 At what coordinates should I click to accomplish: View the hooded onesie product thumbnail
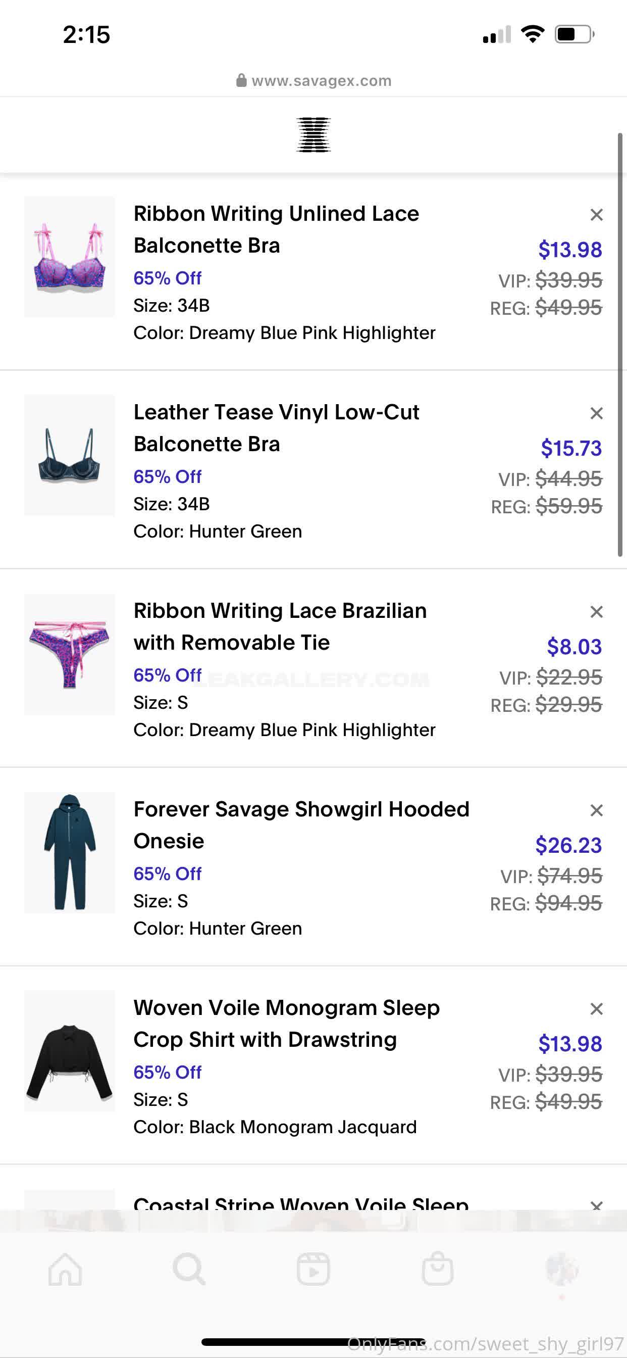coord(70,852)
